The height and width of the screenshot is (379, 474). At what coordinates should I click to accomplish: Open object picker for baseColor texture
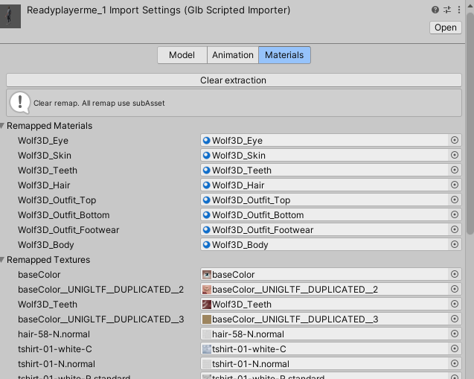click(x=455, y=274)
